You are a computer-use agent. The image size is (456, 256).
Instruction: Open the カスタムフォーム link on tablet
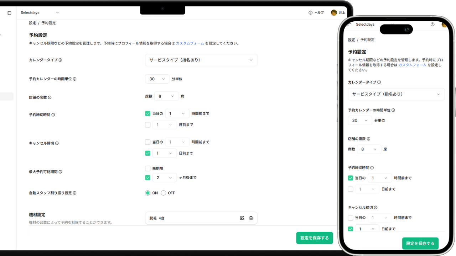pyautogui.click(x=190, y=43)
